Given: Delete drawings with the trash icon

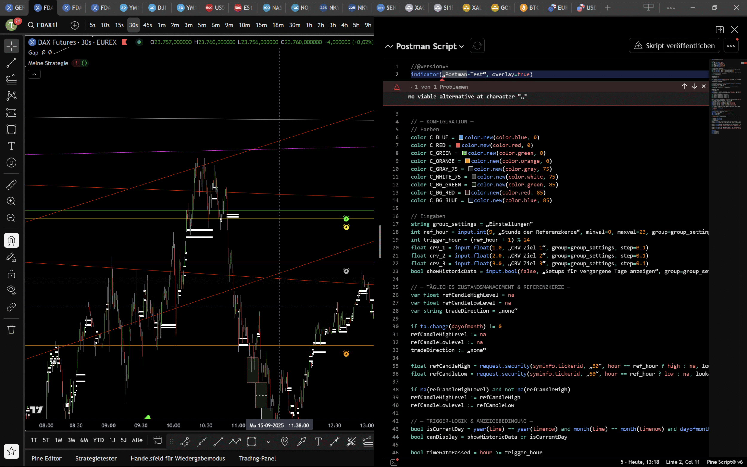Looking at the screenshot, I should click(x=11, y=329).
